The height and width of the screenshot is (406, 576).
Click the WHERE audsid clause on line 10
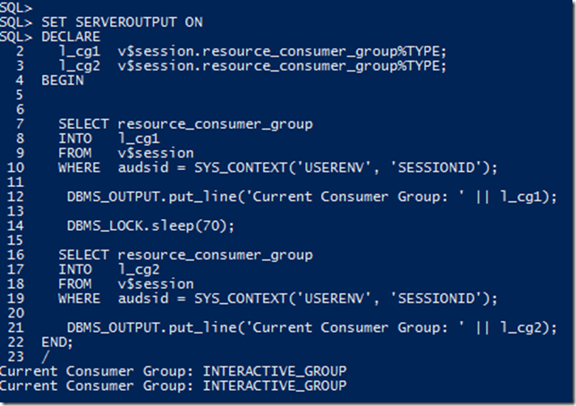coord(277,167)
